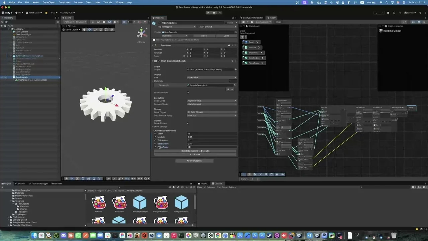428x241 pixels.
Task: Select the Rect tool in Scene toolbar
Action: pyautogui.click(x=106, y=29)
